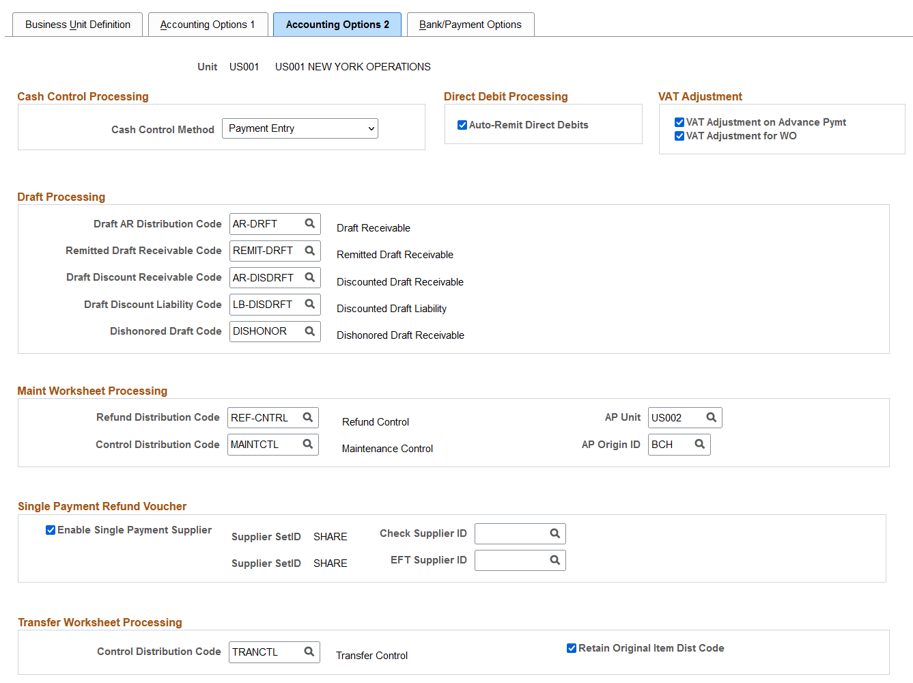Open lookup for AP Origin ID

tap(699, 444)
